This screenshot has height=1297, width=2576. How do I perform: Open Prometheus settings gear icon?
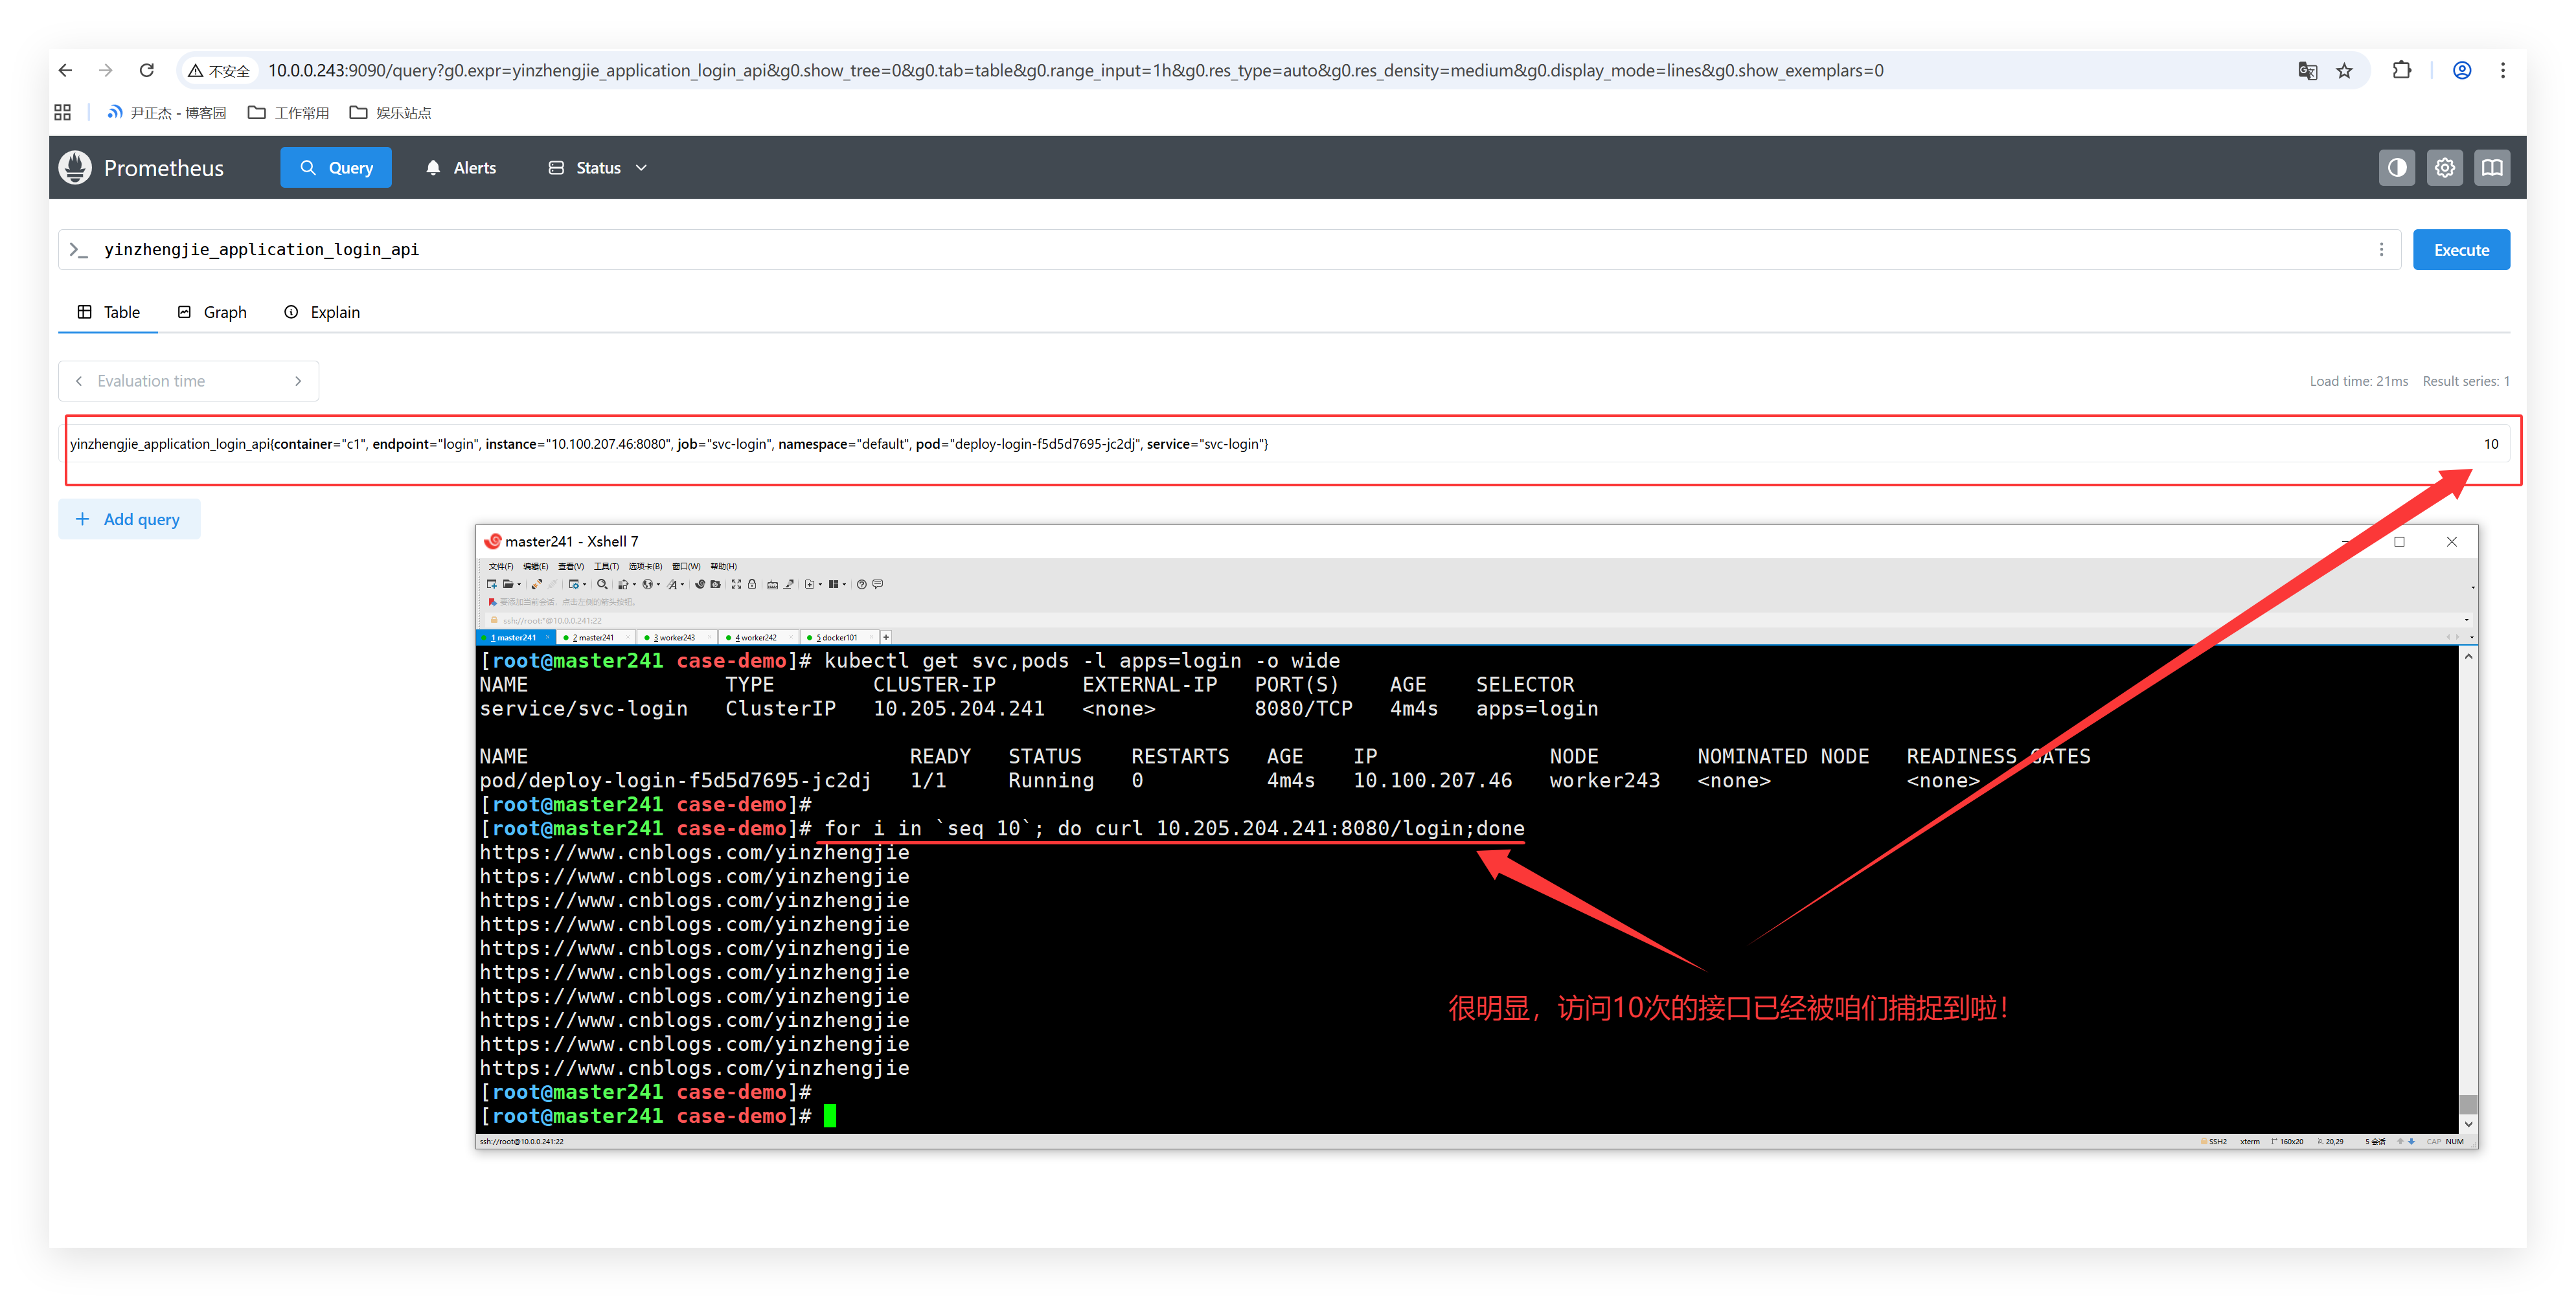[2445, 168]
